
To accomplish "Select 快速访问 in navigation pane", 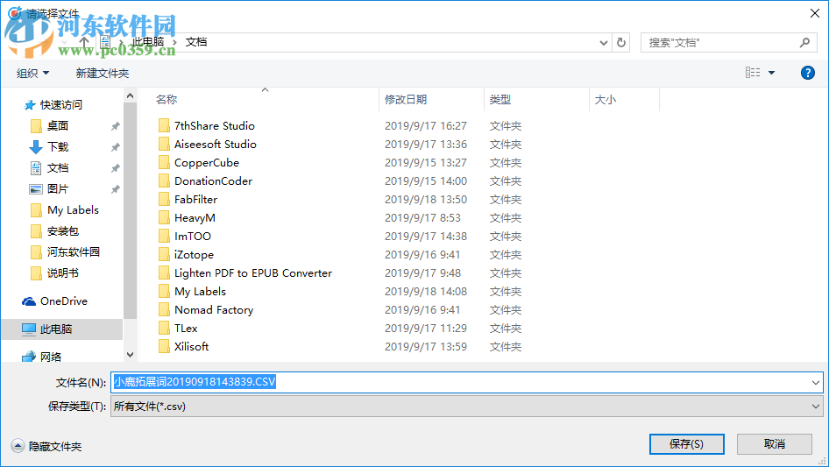I will pos(60,105).
